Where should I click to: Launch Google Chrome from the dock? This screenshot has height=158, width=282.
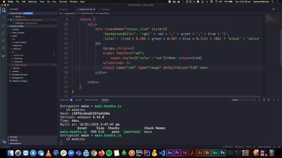pos(94,153)
